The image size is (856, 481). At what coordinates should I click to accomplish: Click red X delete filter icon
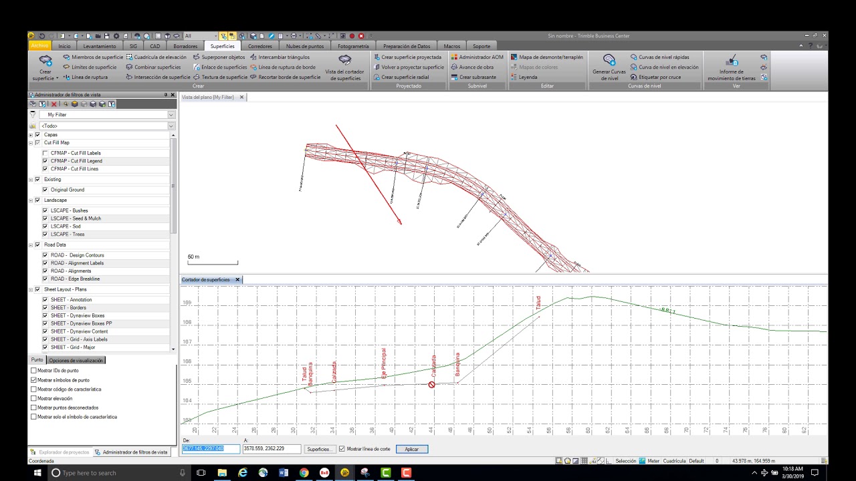(x=54, y=104)
